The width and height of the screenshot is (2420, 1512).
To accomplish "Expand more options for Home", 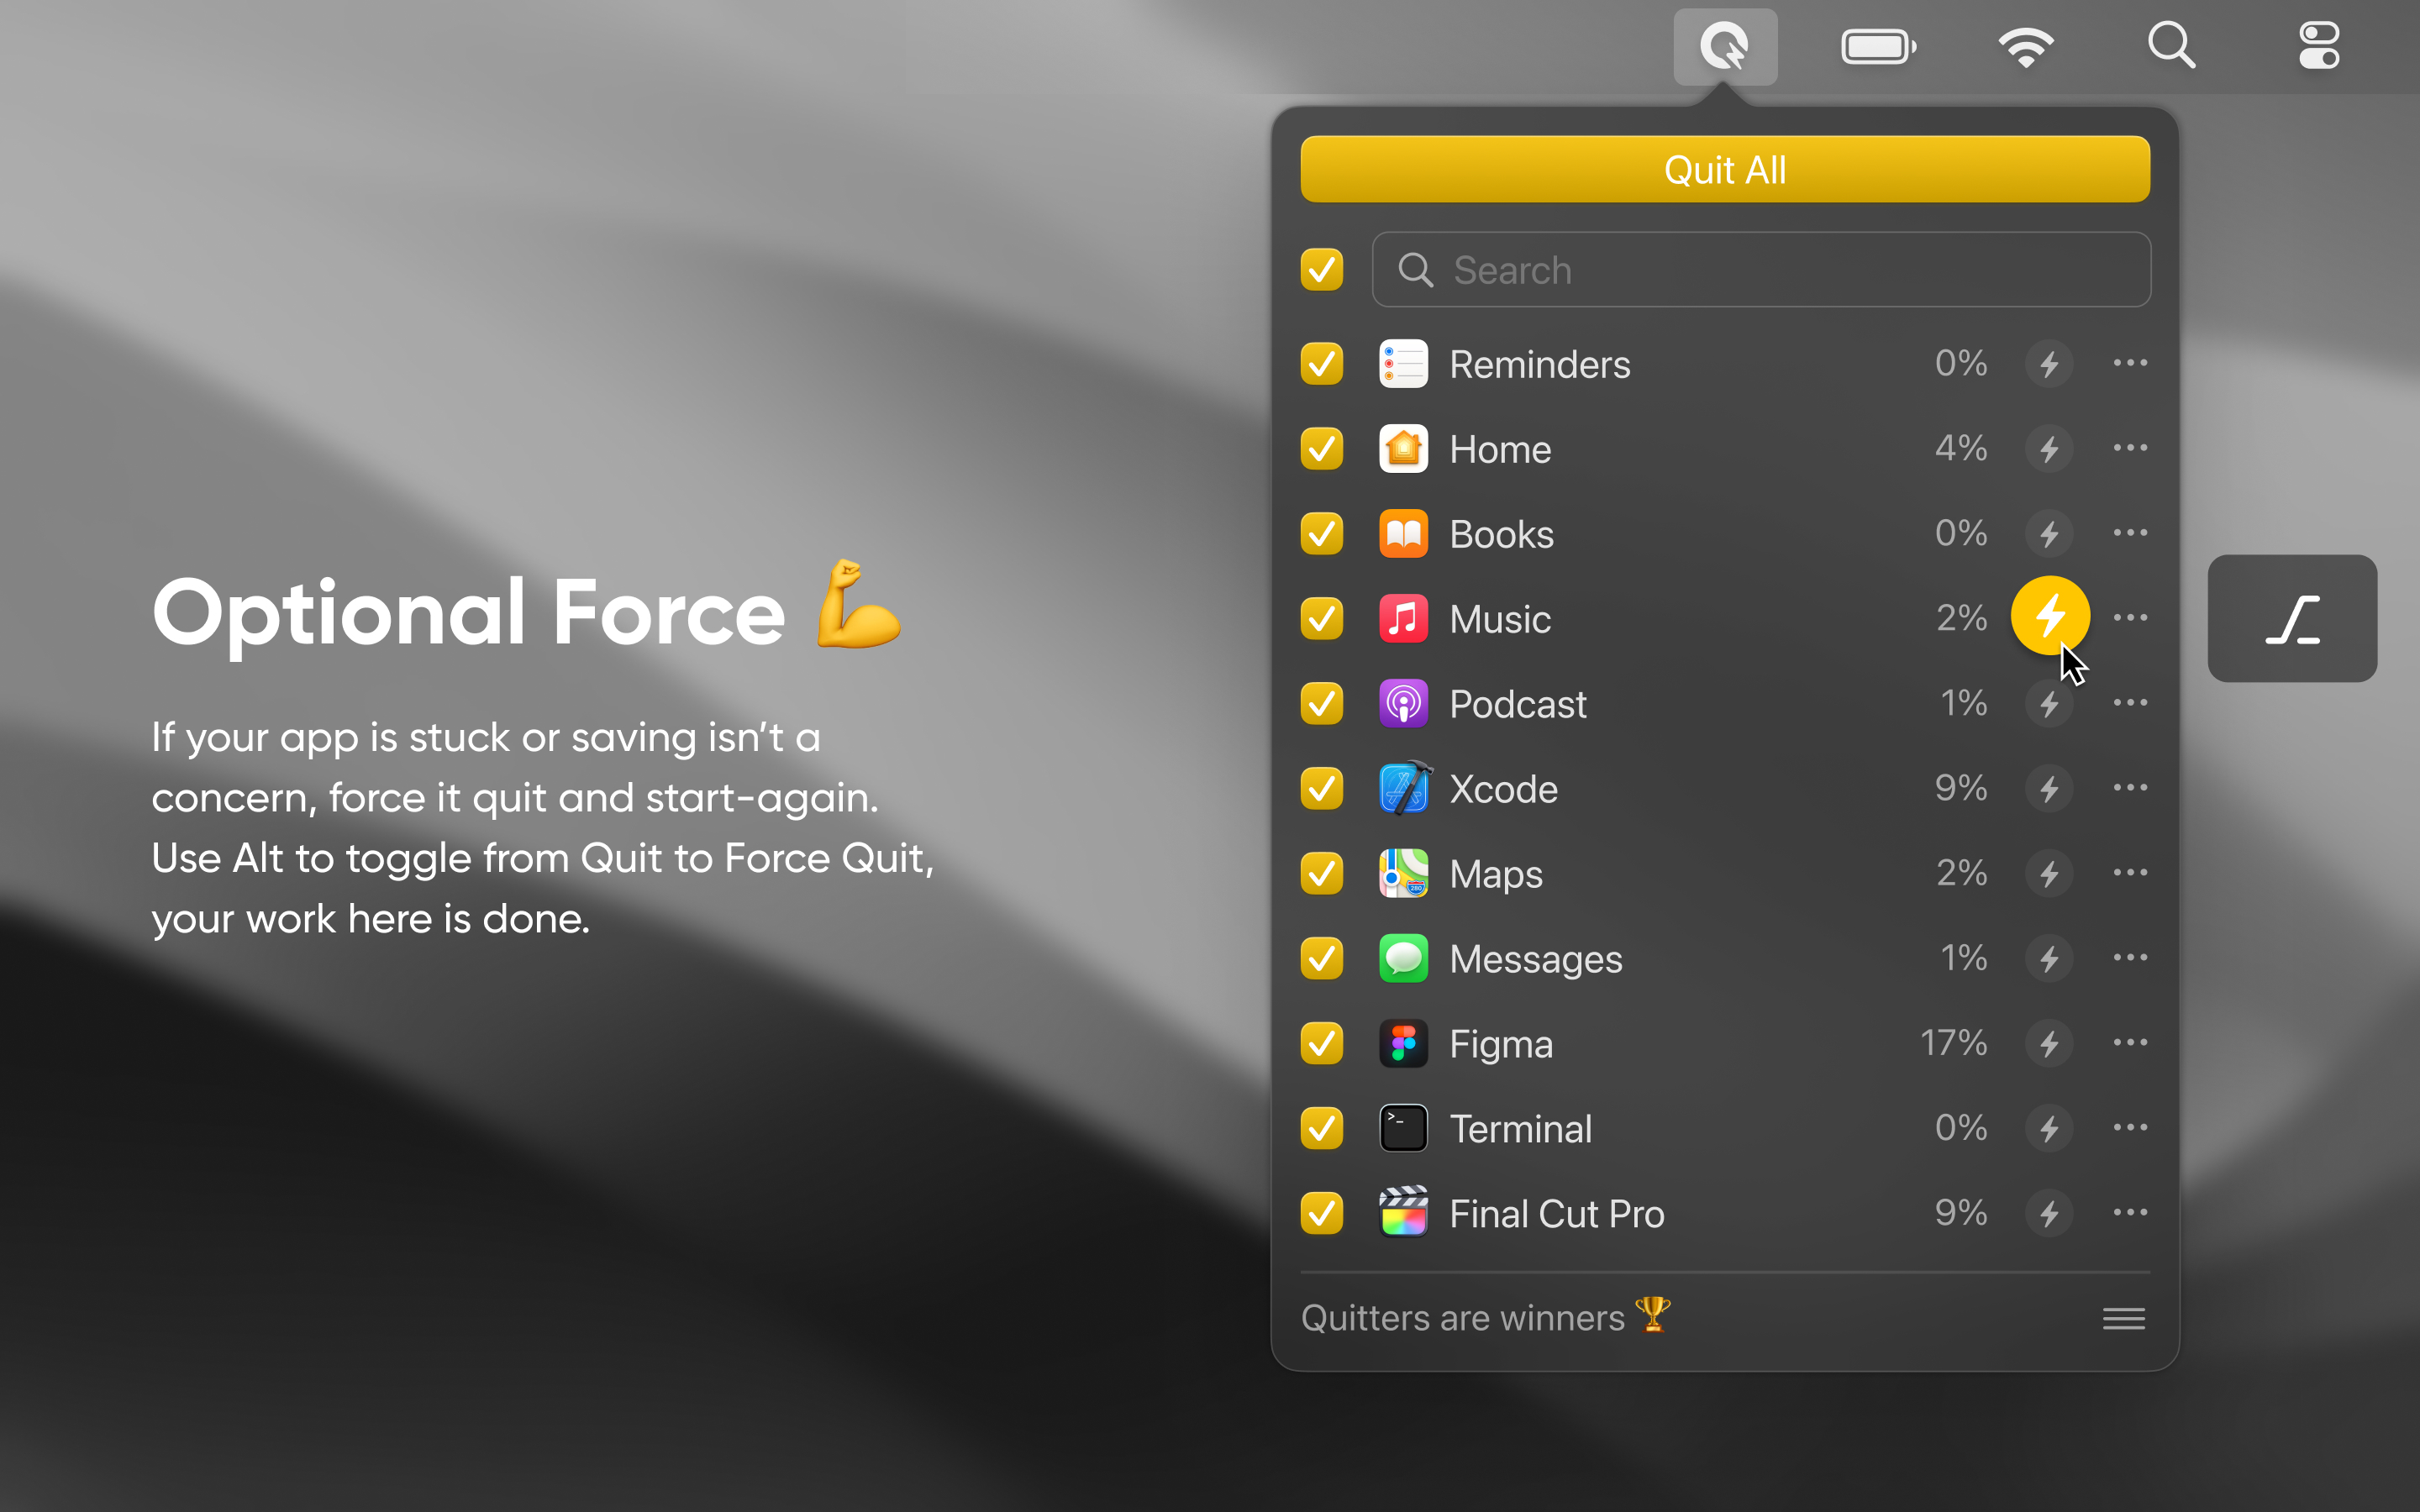I will 2130,449.
